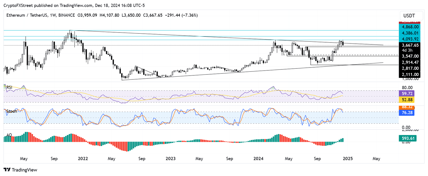Select the 2024 label on the time axis
Screen dimensions: 428x176
tap(258, 158)
